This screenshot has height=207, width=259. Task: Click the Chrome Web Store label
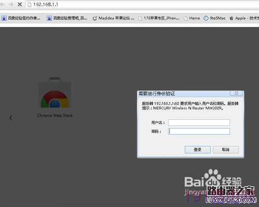[55, 116]
